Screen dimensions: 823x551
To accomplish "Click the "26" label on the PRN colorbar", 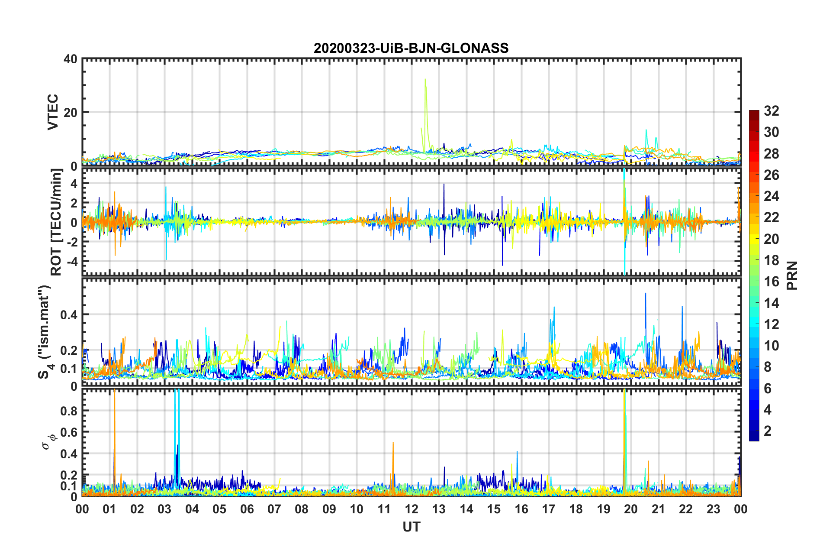I will 772,175.
